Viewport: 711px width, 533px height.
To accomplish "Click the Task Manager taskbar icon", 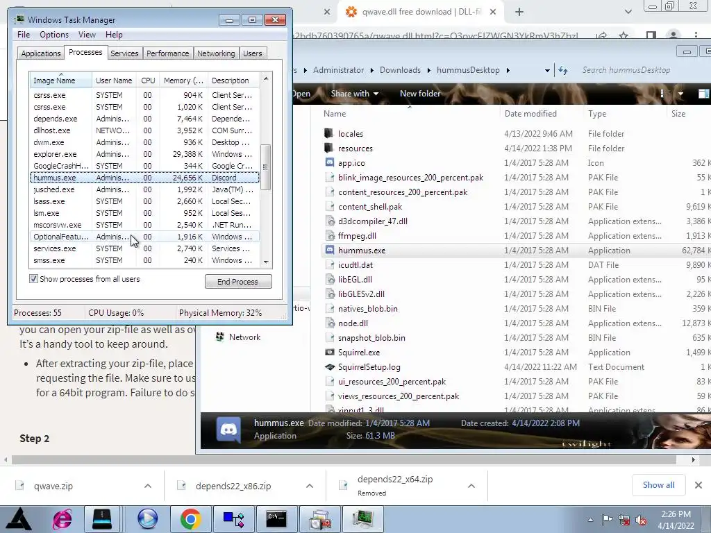I will (x=362, y=519).
